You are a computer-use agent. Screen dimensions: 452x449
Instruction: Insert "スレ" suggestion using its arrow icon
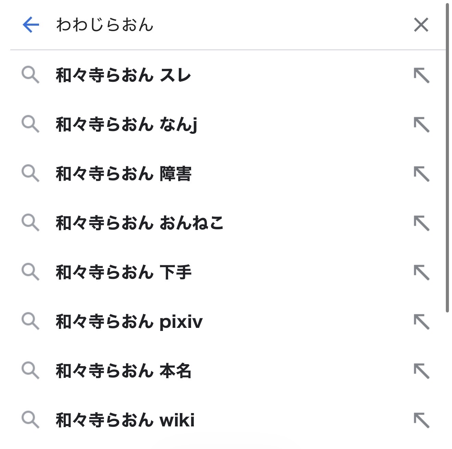point(421,75)
